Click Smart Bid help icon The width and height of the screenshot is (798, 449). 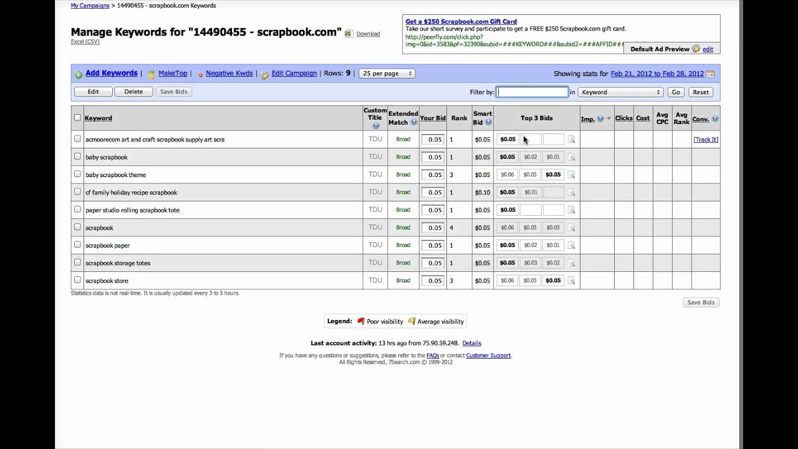coord(488,122)
